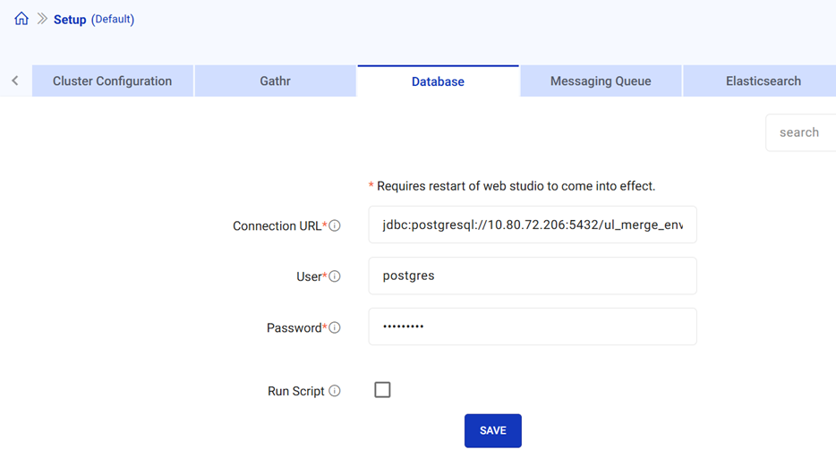Open info icon next to Connection URL
The image size is (836, 458).
[334, 225]
